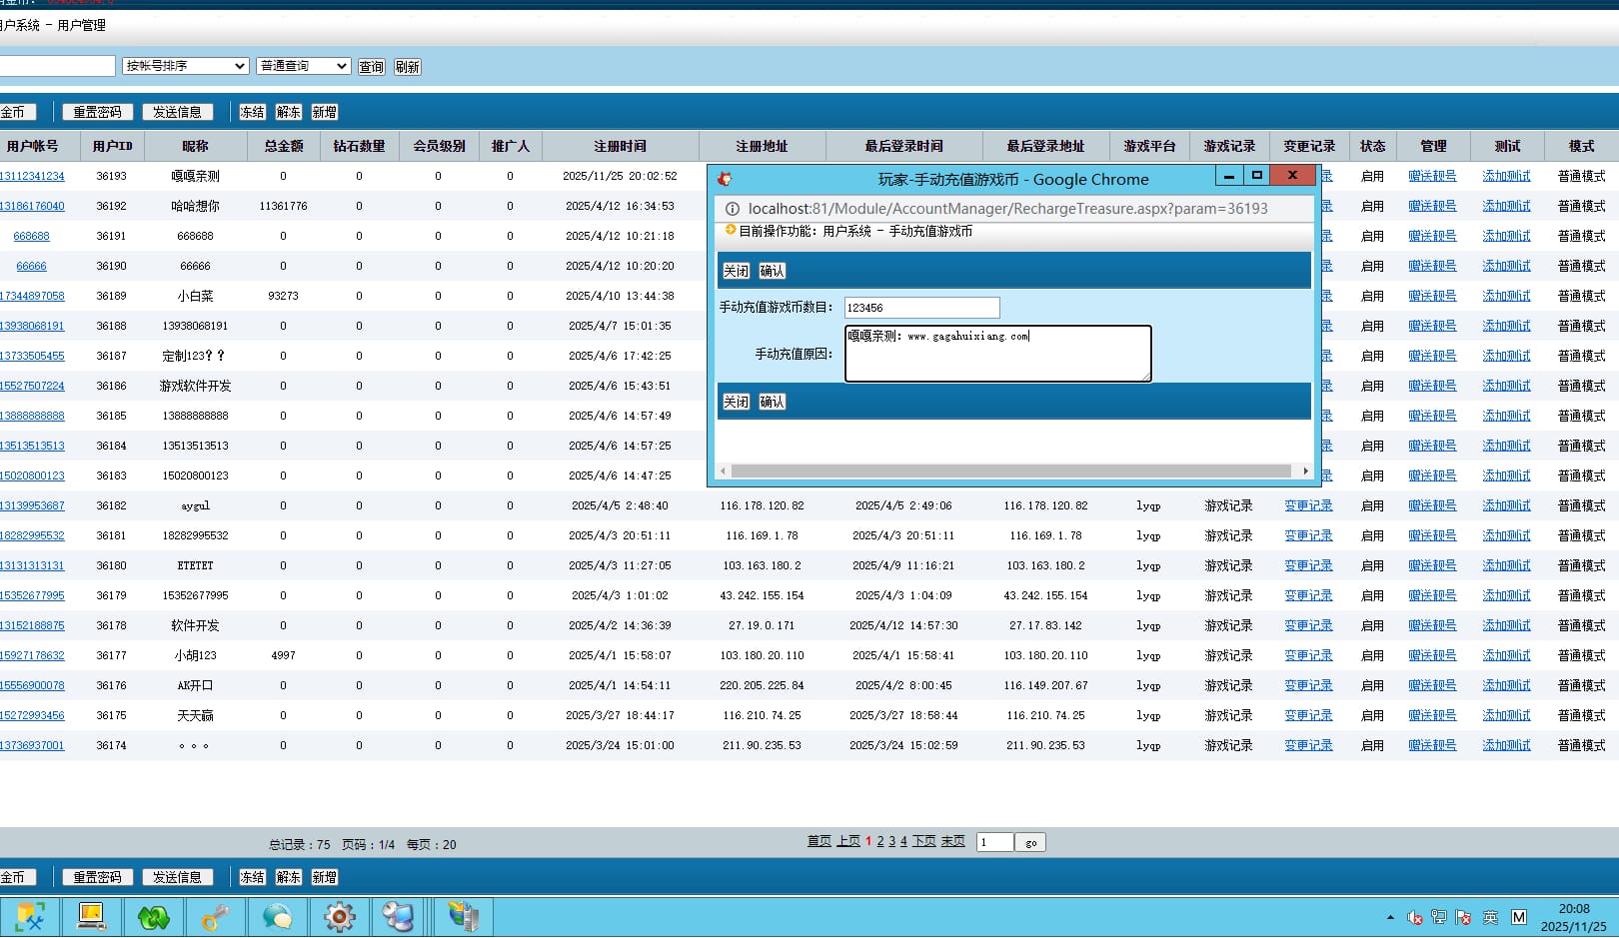The height and width of the screenshot is (938, 1619).
Task: Open the 普通查询 query type dropdown
Action: [303, 66]
